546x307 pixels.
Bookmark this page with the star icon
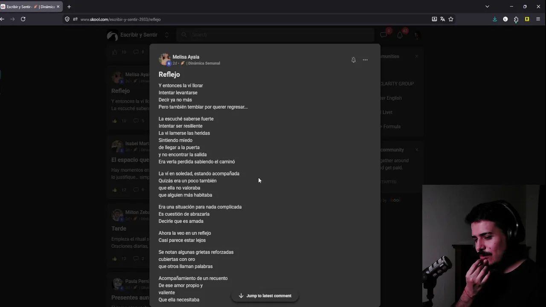tap(450, 19)
